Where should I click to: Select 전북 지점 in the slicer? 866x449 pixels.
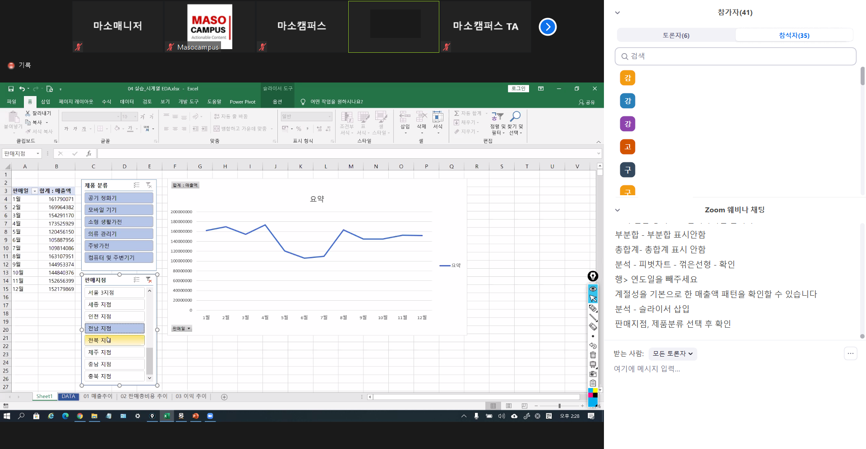[x=115, y=340]
